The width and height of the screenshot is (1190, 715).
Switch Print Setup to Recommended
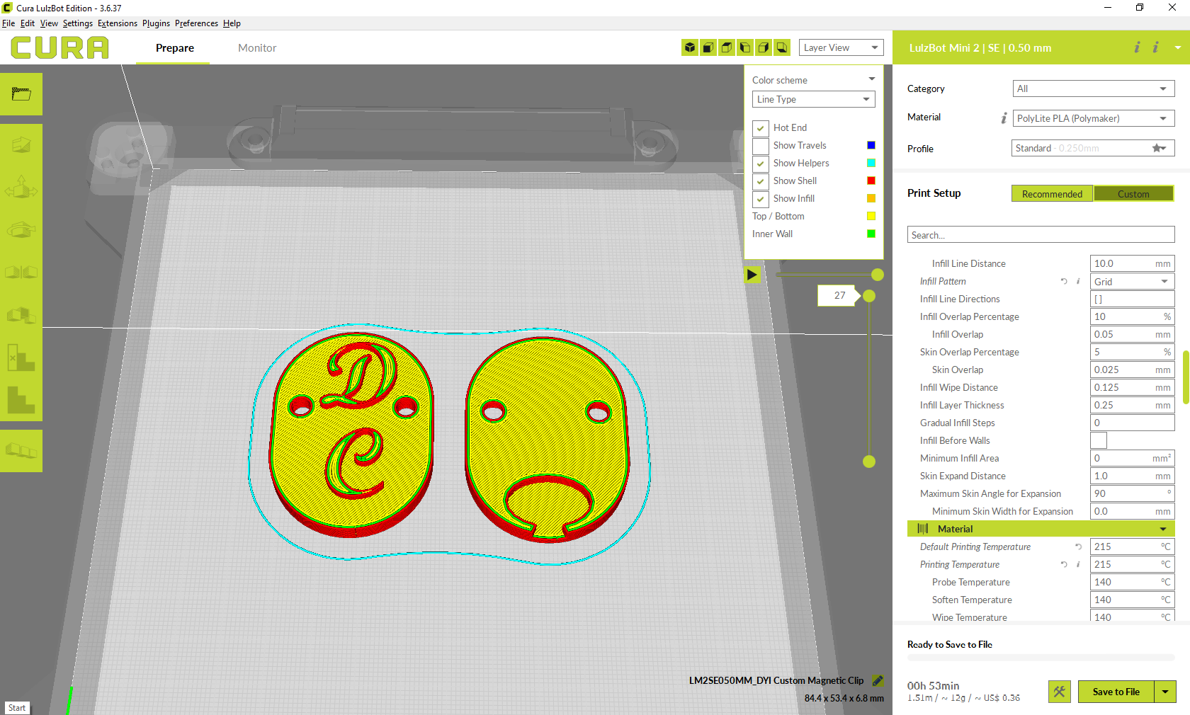[x=1051, y=193]
